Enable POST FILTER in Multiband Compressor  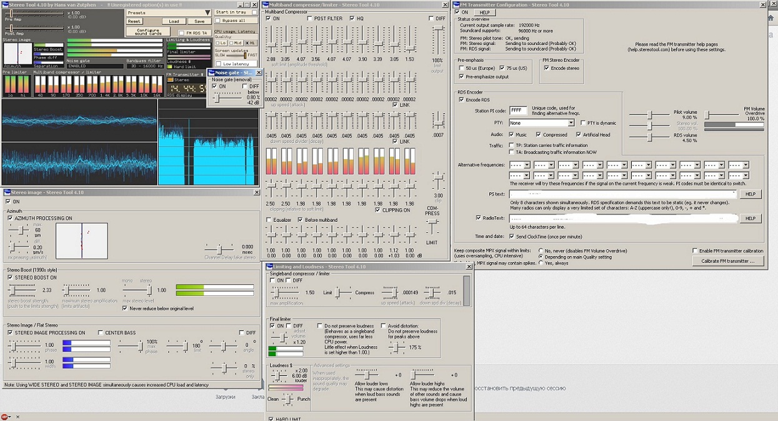click(310, 19)
